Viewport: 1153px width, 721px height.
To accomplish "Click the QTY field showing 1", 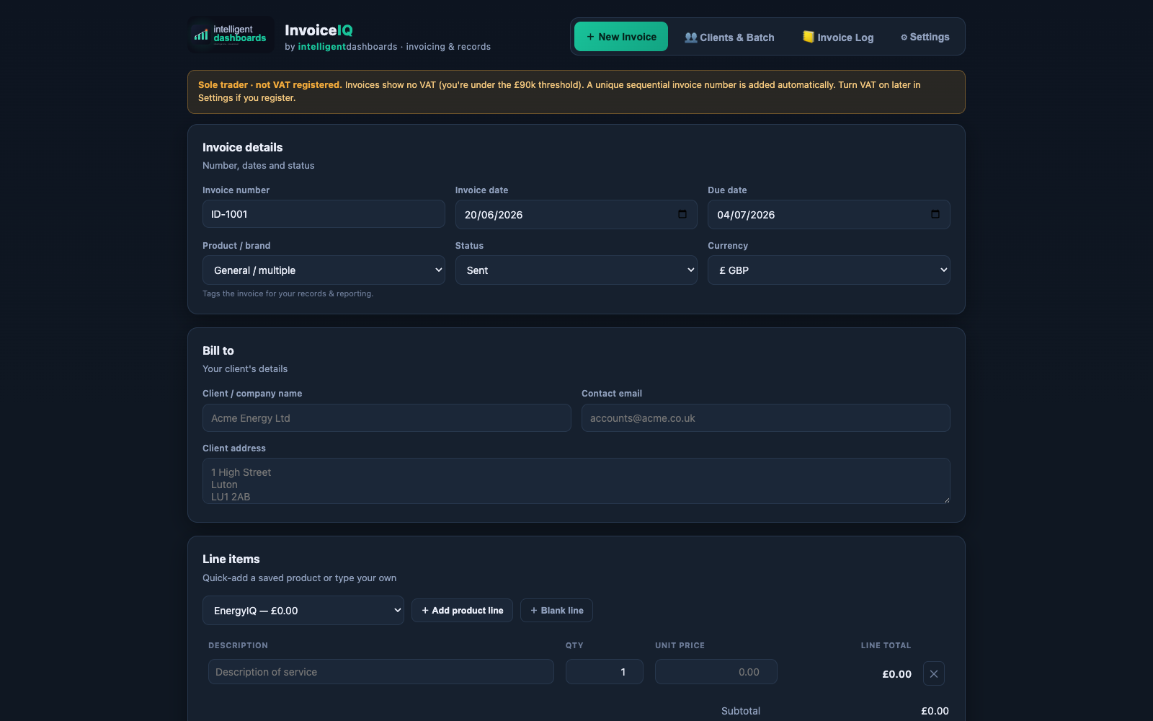I will (x=604, y=672).
